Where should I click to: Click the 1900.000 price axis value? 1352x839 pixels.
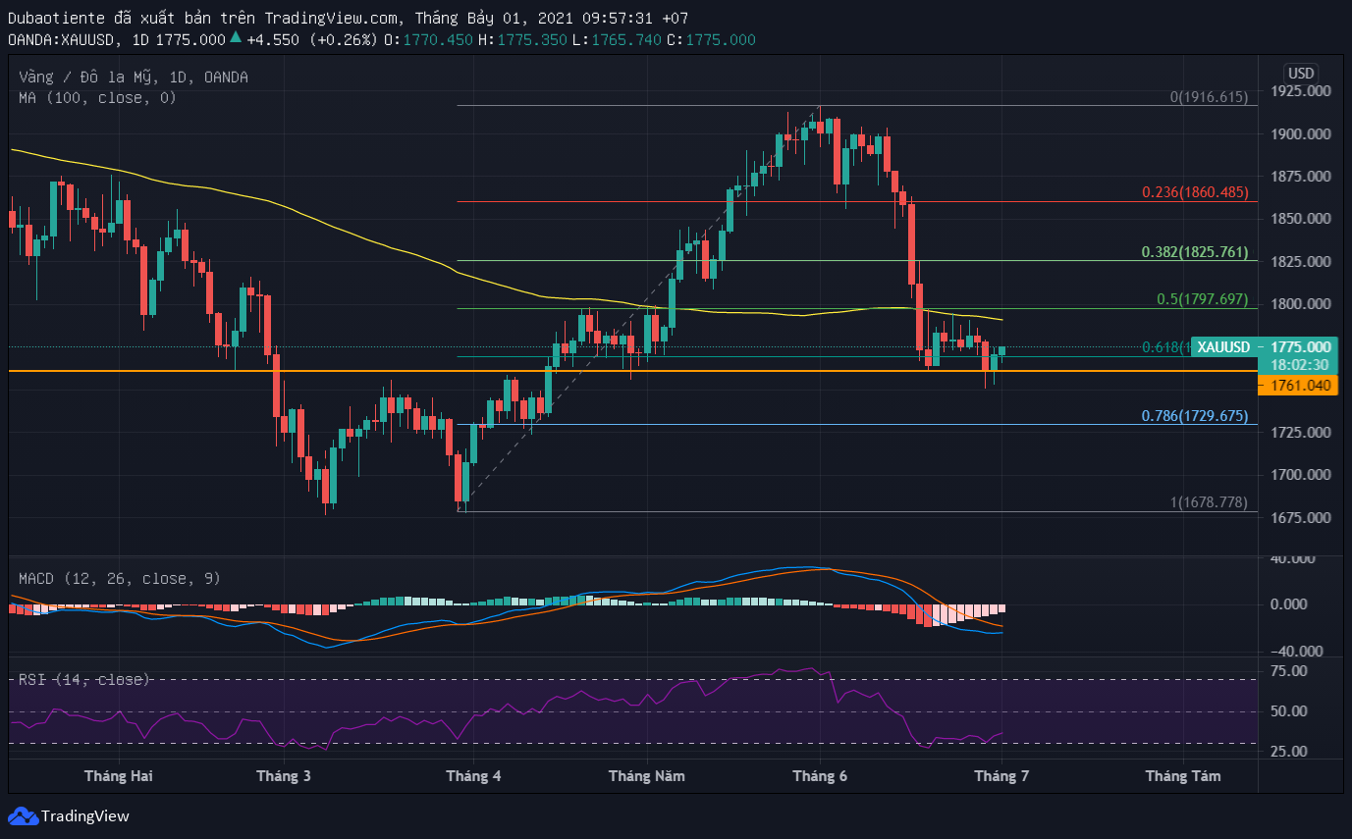pyautogui.click(x=1301, y=133)
